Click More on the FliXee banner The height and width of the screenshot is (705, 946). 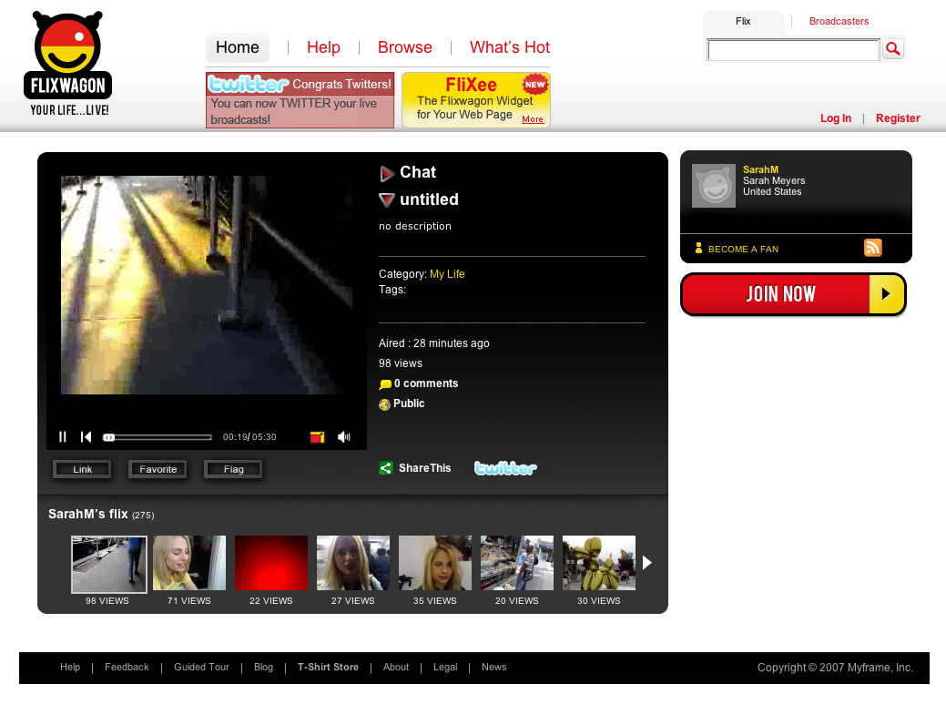tap(532, 119)
